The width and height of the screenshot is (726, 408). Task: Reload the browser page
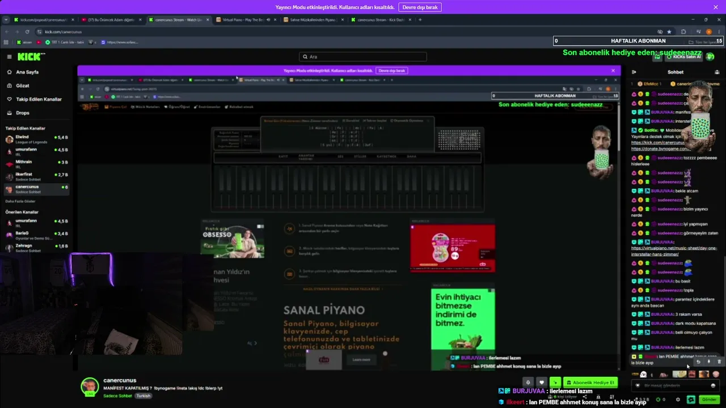click(x=27, y=32)
